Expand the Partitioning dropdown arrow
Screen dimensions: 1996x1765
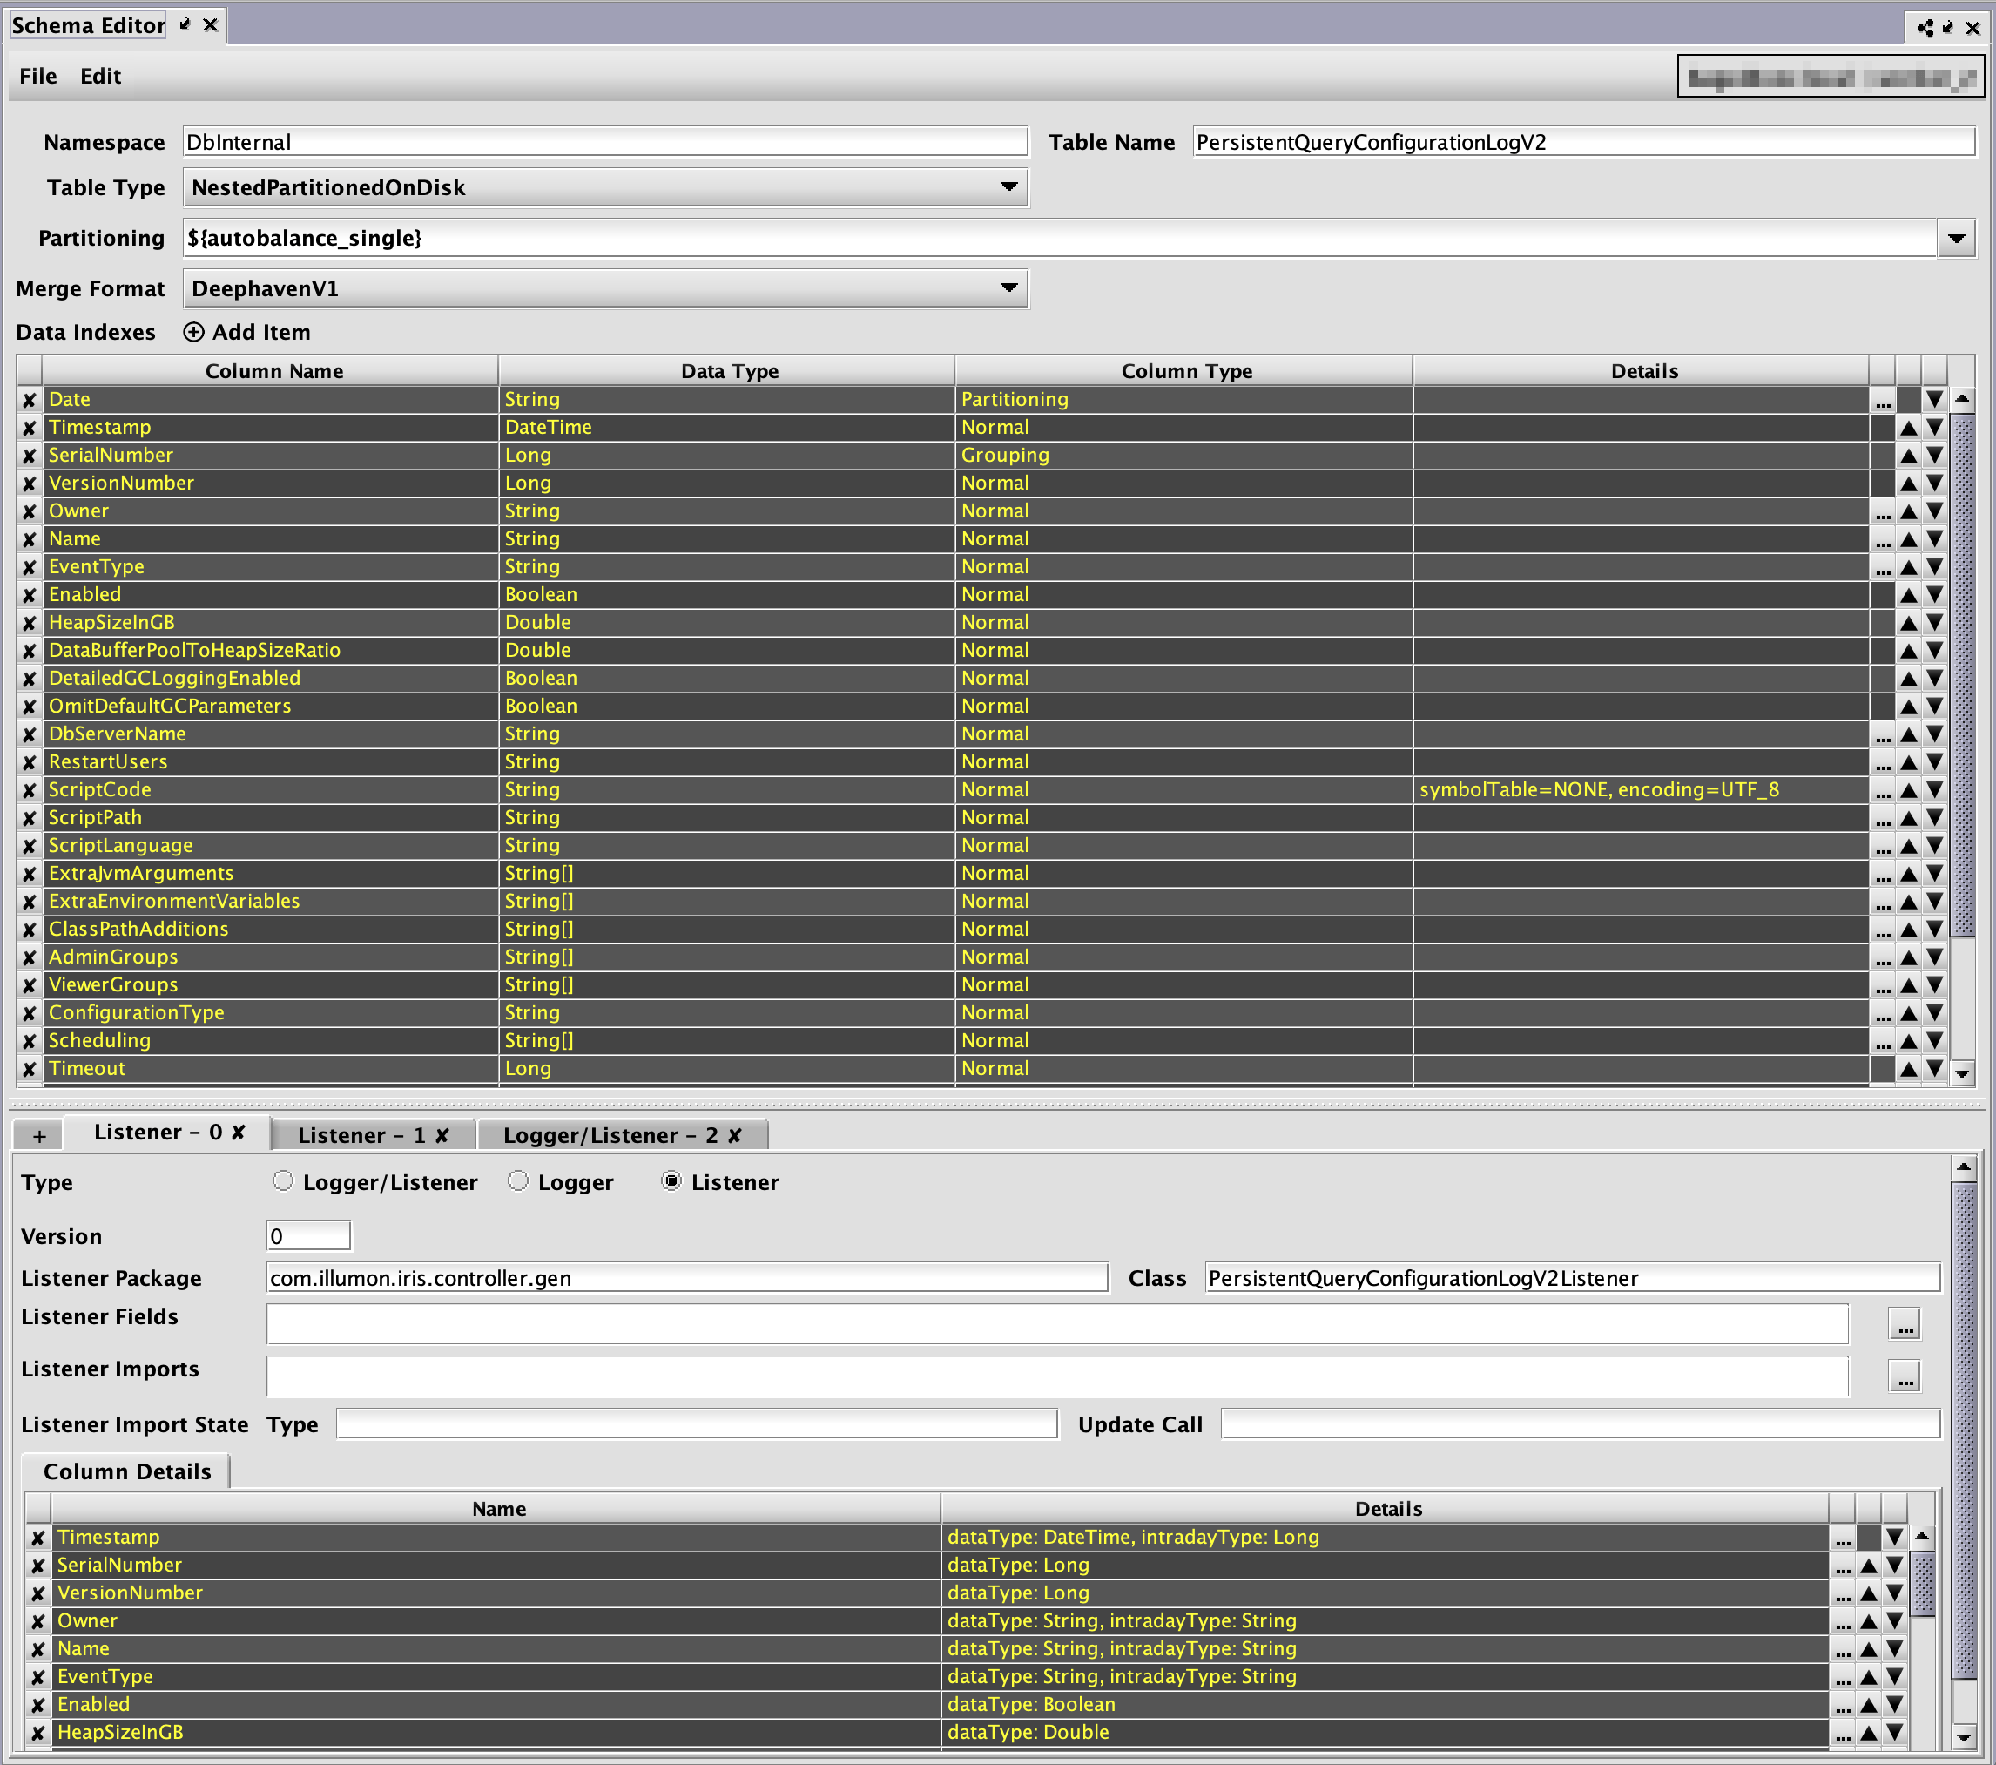pos(1956,239)
